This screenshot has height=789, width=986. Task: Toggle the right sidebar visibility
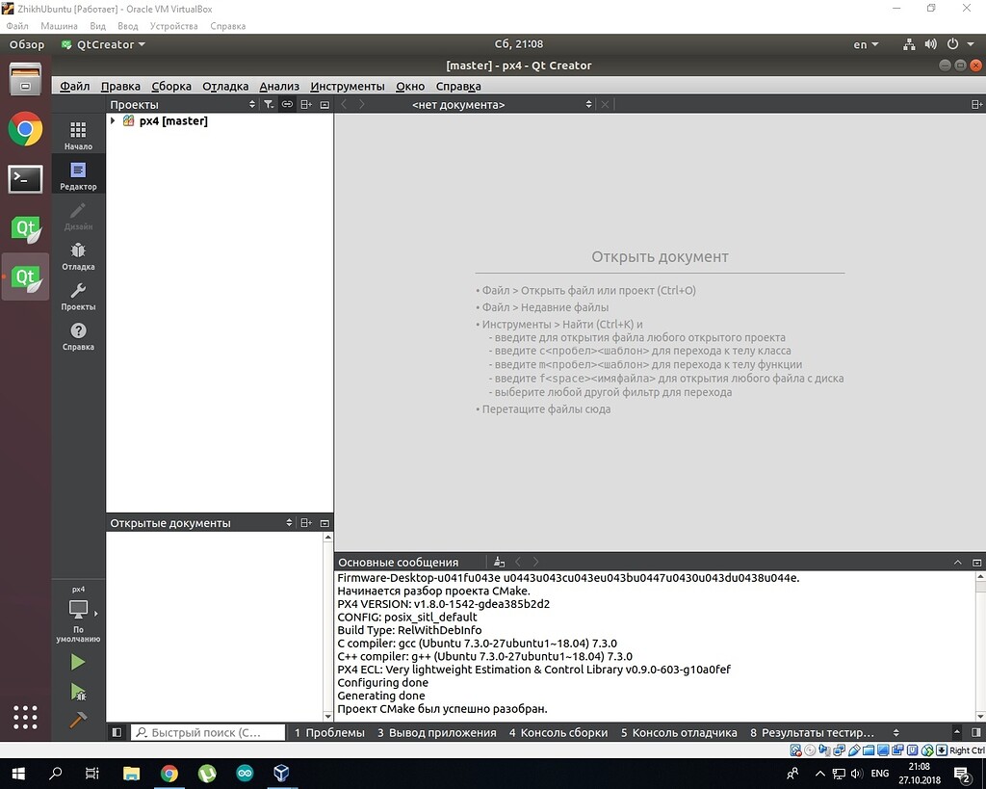click(x=976, y=732)
